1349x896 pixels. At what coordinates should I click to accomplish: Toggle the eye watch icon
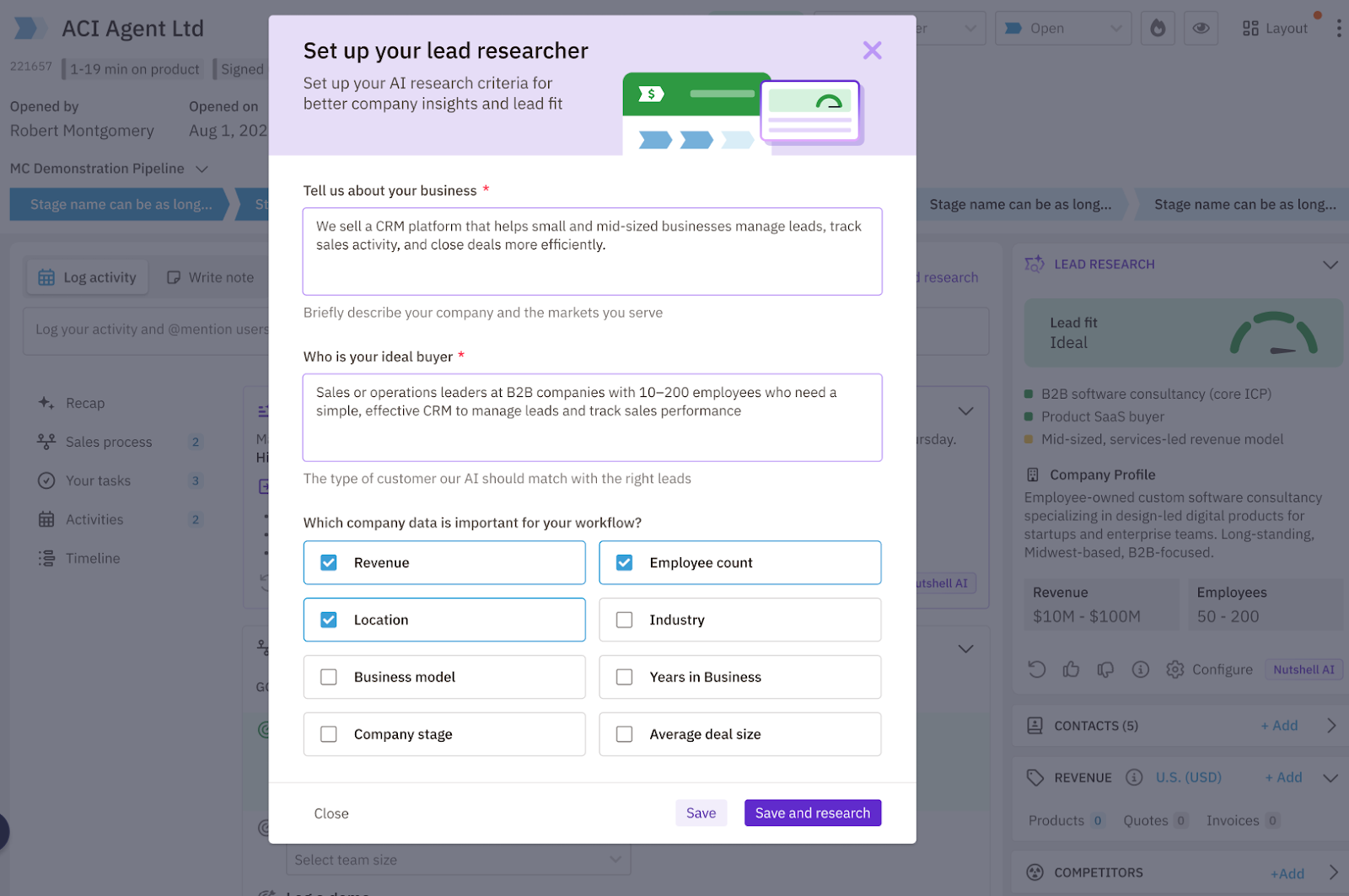1201,28
